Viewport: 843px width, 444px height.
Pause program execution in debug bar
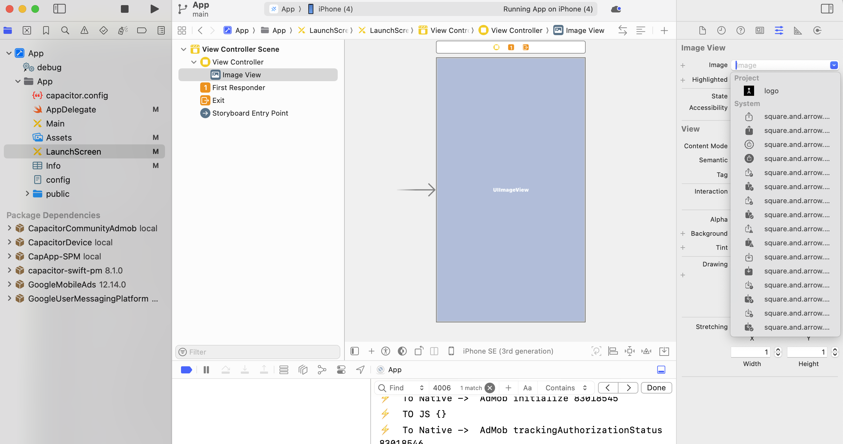click(x=206, y=370)
